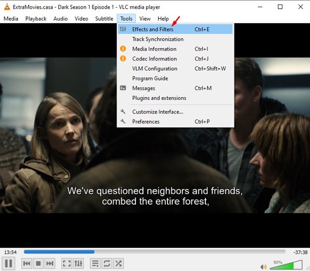Toggle remaining time display -37:38

coord(300,252)
